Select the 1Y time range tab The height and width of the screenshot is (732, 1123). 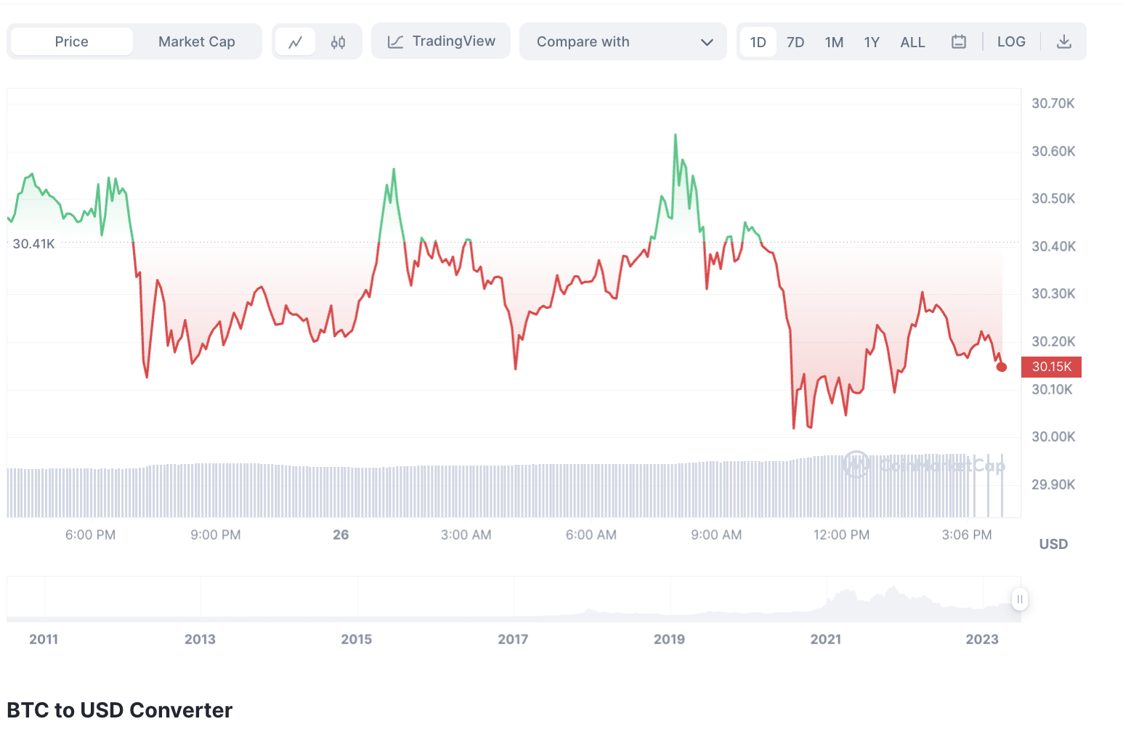[872, 42]
